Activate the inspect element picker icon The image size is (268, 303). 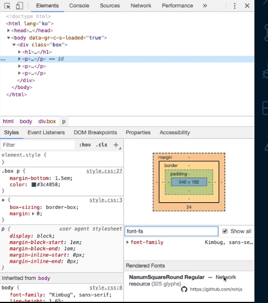click(7, 6)
